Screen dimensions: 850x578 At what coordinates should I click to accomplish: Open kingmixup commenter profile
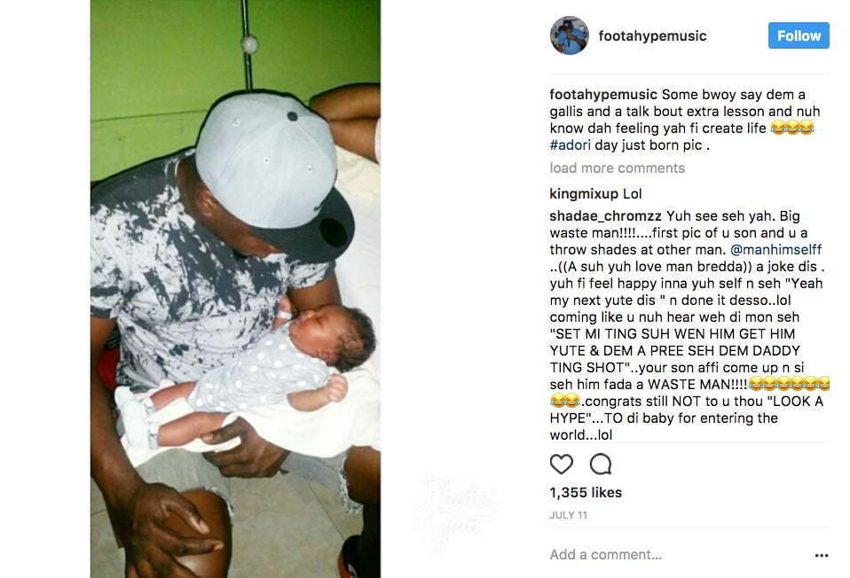[584, 194]
